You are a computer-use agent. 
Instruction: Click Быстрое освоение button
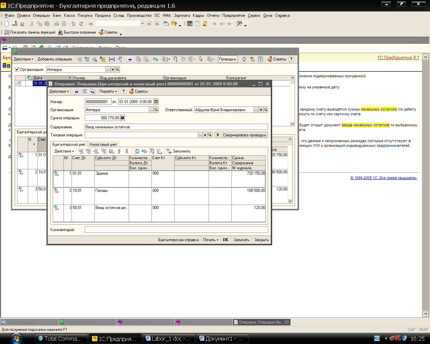tap(77, 33)
